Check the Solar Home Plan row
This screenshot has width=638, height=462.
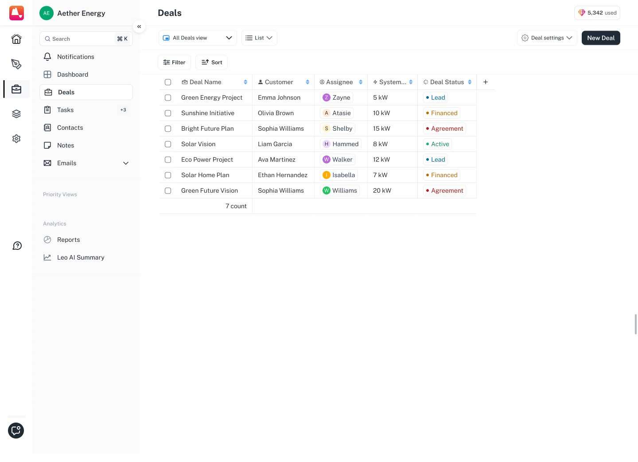pyautogui.click(x=168, y=175)
